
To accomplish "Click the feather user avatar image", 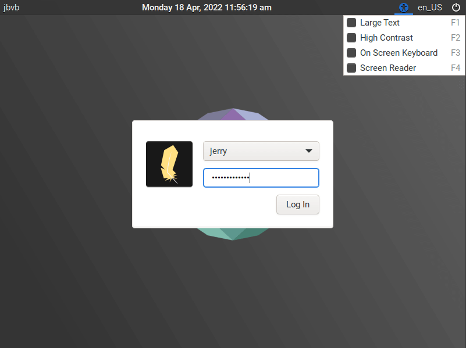I will click(169, 164).
